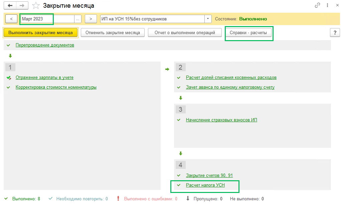The width and height of the screenshot is (341, 205).
Task: Open help with the question mark button
Action: pos(335,32)
